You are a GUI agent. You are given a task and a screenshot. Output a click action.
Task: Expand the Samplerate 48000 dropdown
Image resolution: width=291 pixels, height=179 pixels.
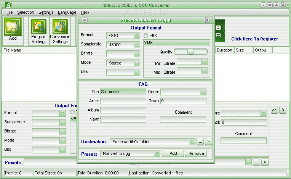click(137, 45)
